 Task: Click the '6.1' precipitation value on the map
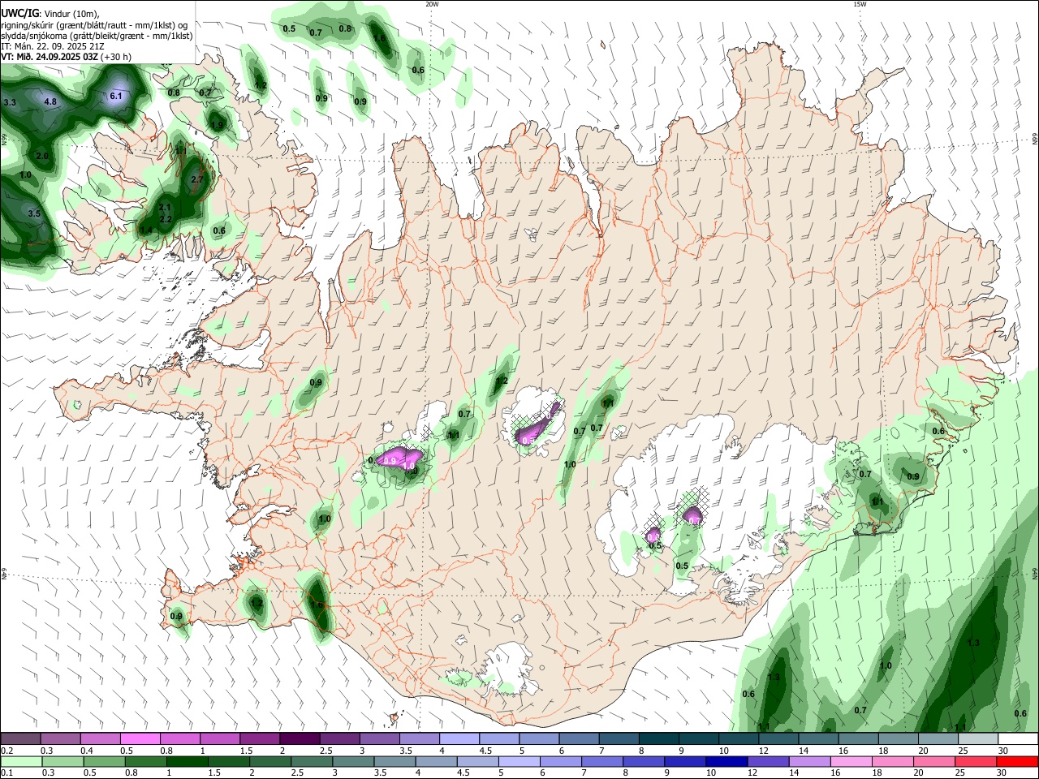click(115, 96)
